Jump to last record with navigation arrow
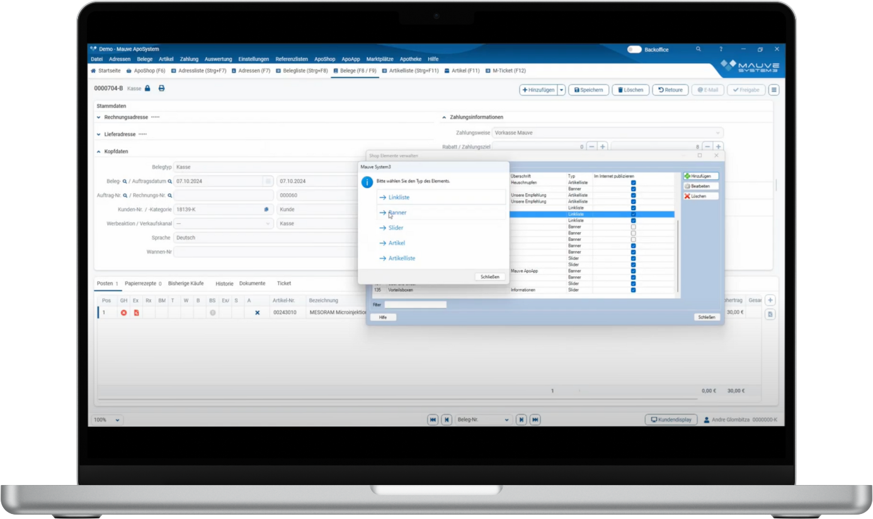Screen dimensions: 873x519 tap(535, 420)
